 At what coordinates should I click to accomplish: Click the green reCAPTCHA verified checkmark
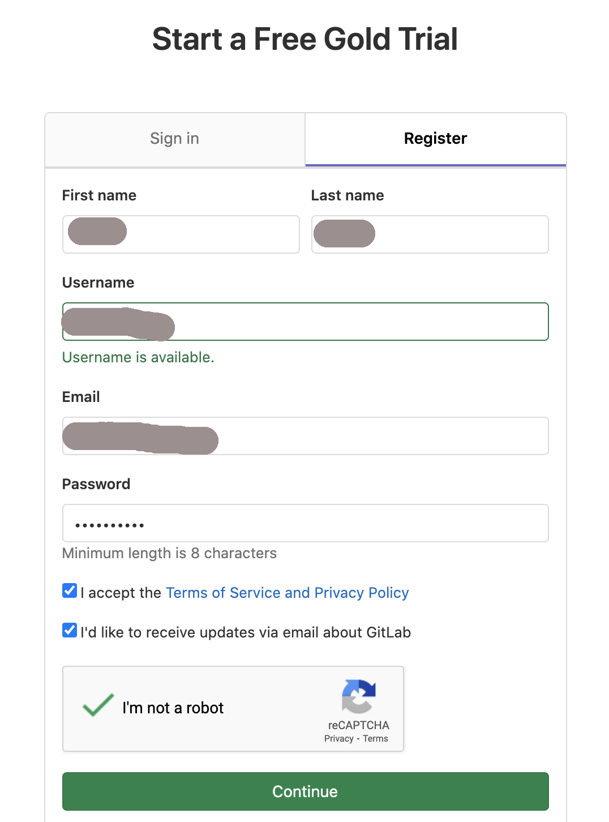tap(98, 705)
